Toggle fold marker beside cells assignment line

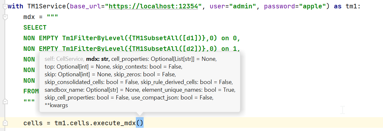tap(5, 123)
